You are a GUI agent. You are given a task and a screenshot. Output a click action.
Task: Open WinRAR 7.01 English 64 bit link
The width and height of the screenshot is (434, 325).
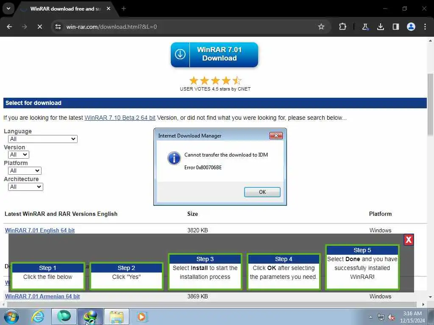tap(40, 230)
